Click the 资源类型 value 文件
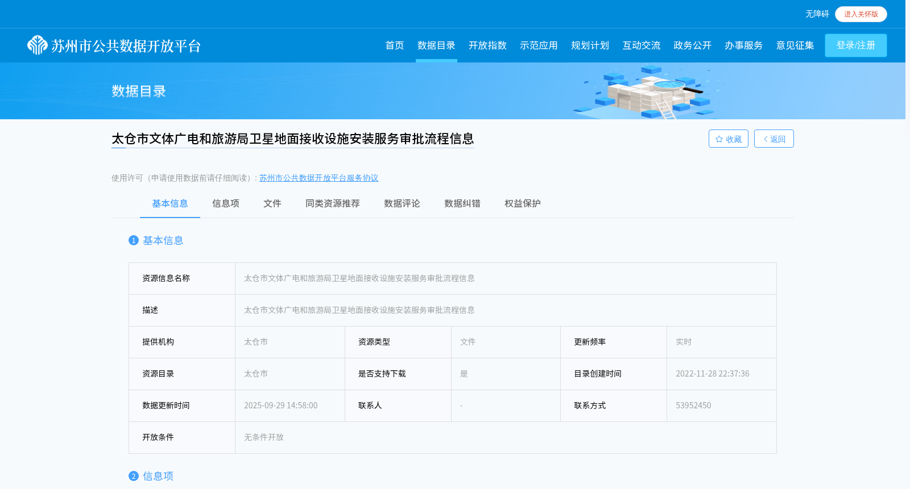The height and width of the screenshot is (489, 910). tap(468, 342)
